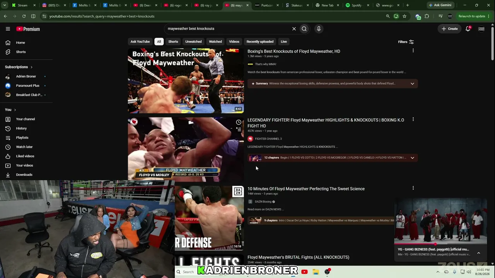495x278 pixels.
Task: Expand the YG GANG BIZNESS miniplayer
Action: (x=478, y=253)
